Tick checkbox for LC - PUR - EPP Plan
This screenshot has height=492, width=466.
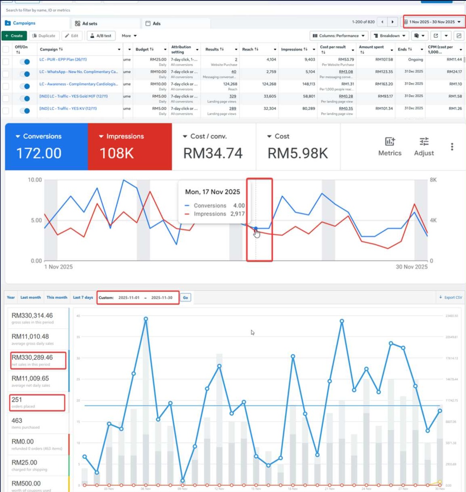point(6,62)
